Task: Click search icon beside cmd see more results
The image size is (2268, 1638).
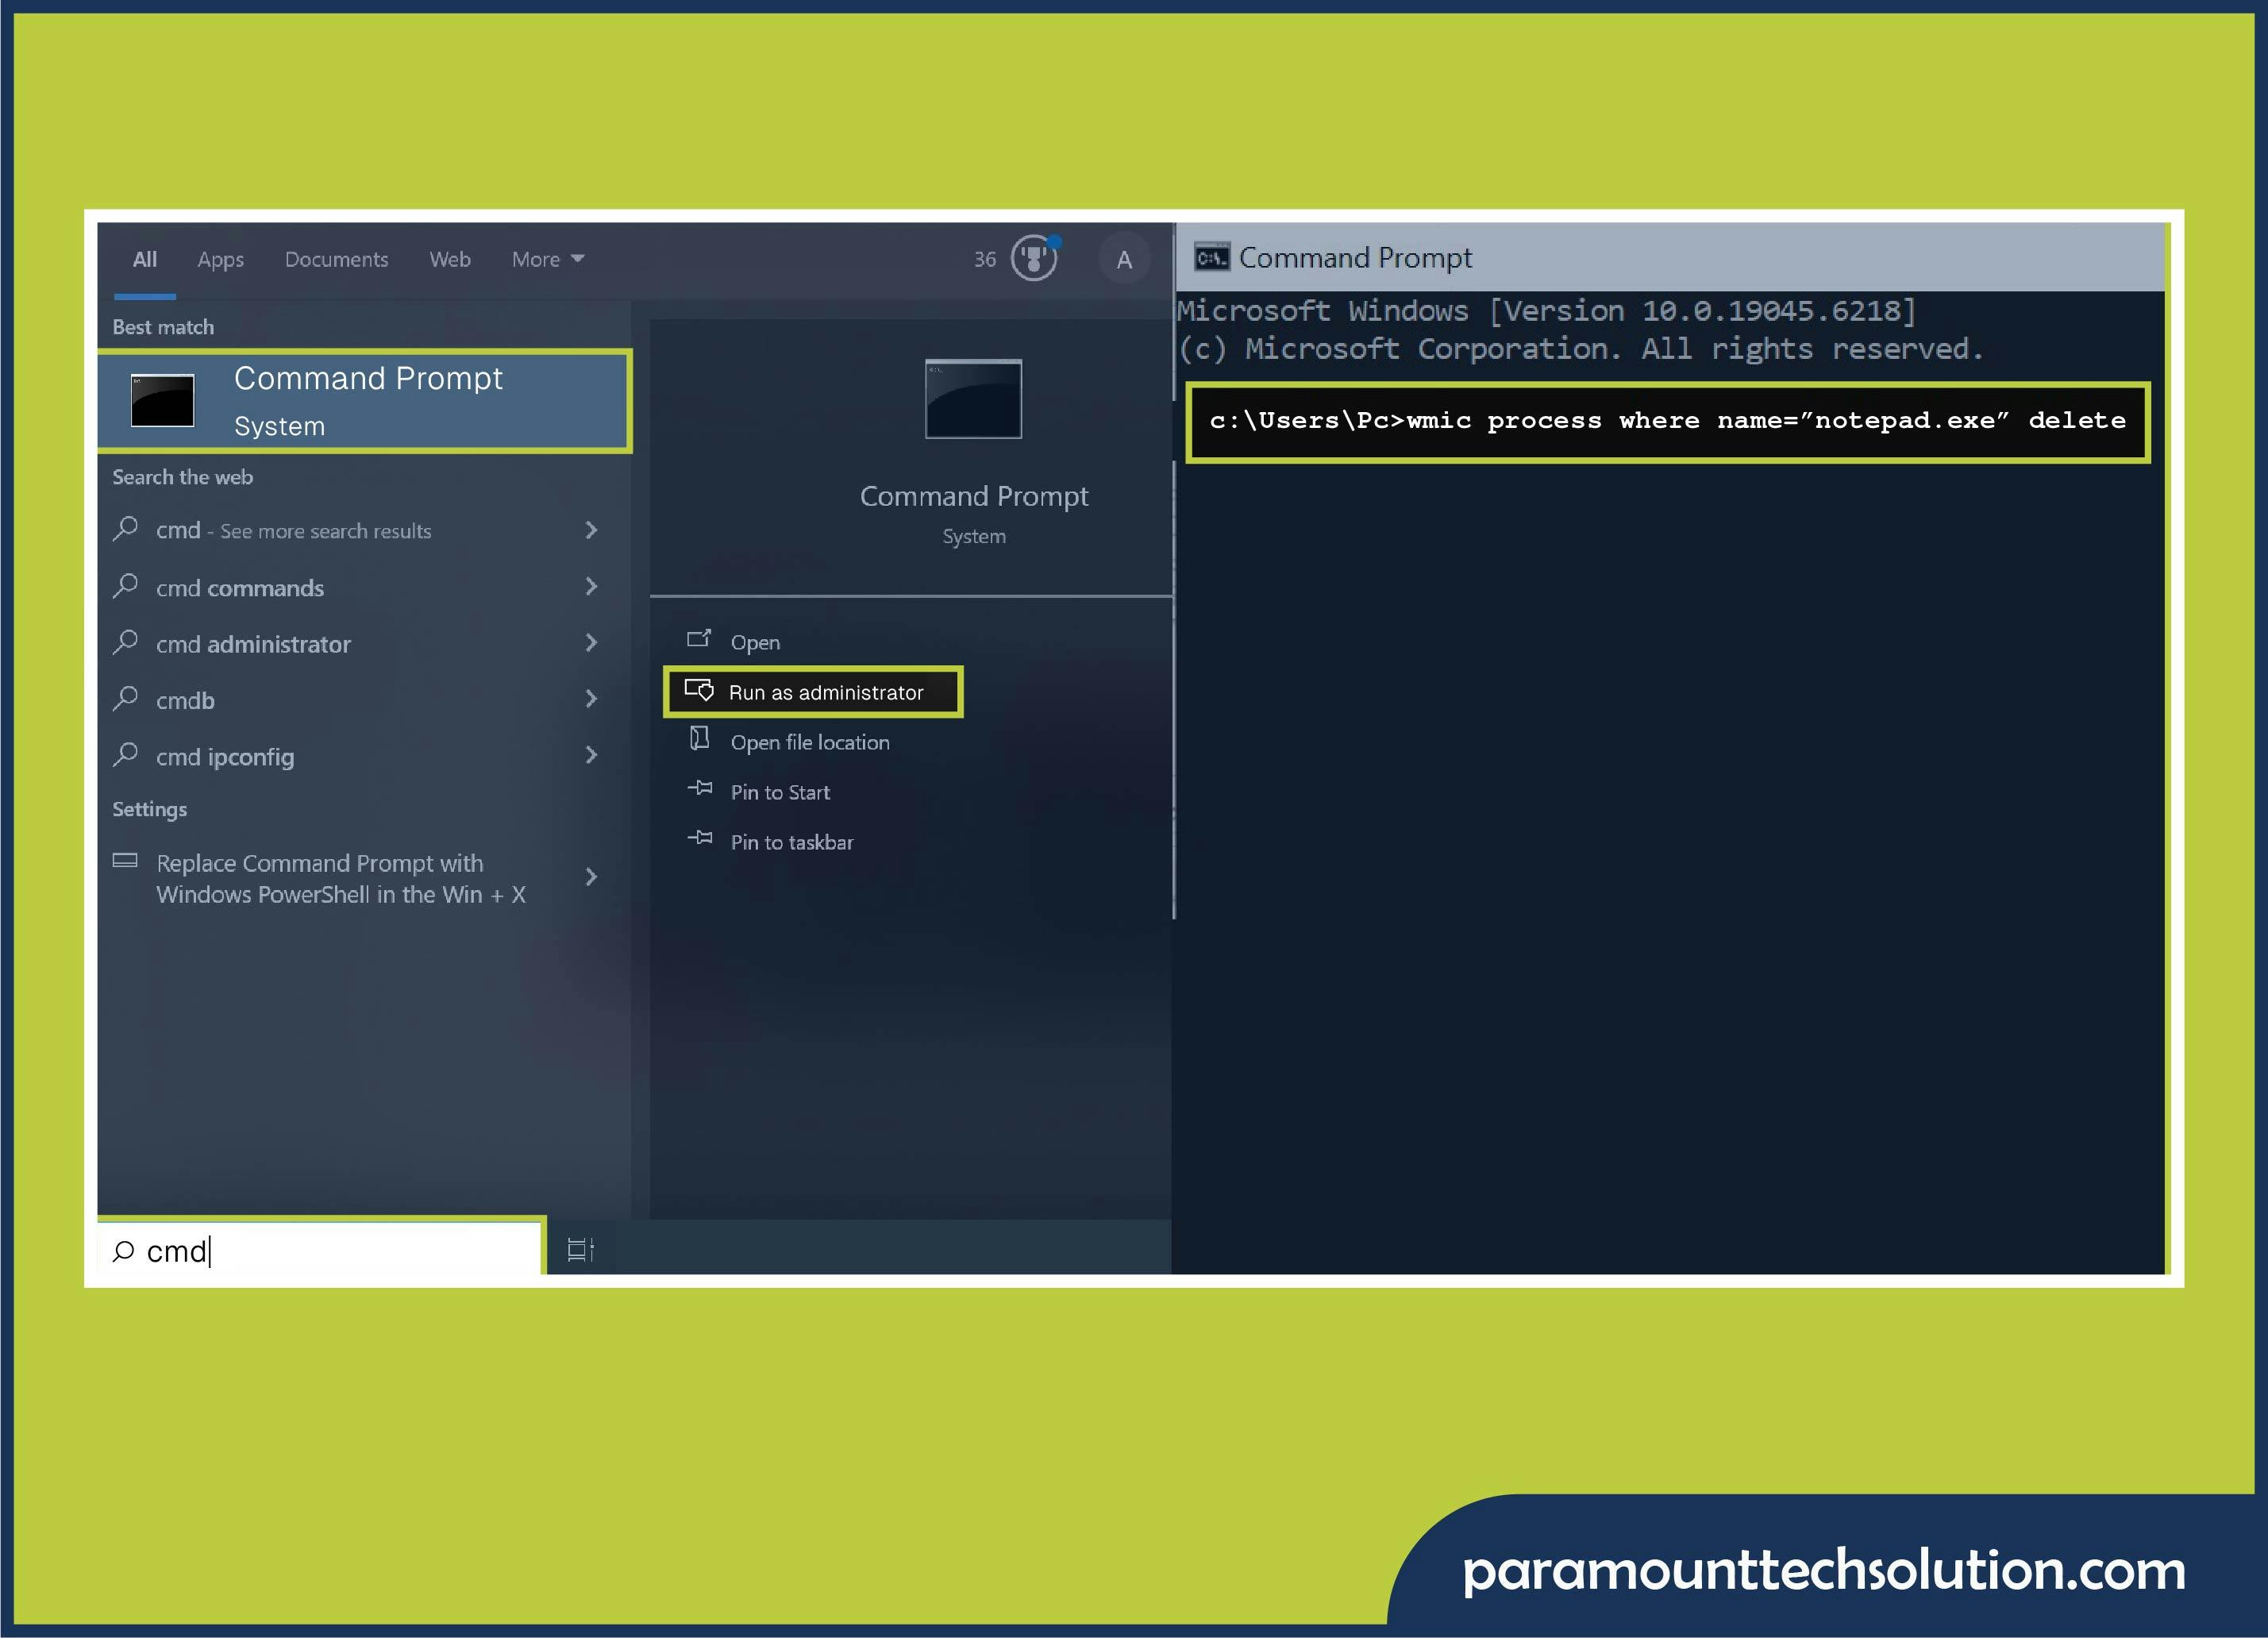Action: tap(125, 529)
